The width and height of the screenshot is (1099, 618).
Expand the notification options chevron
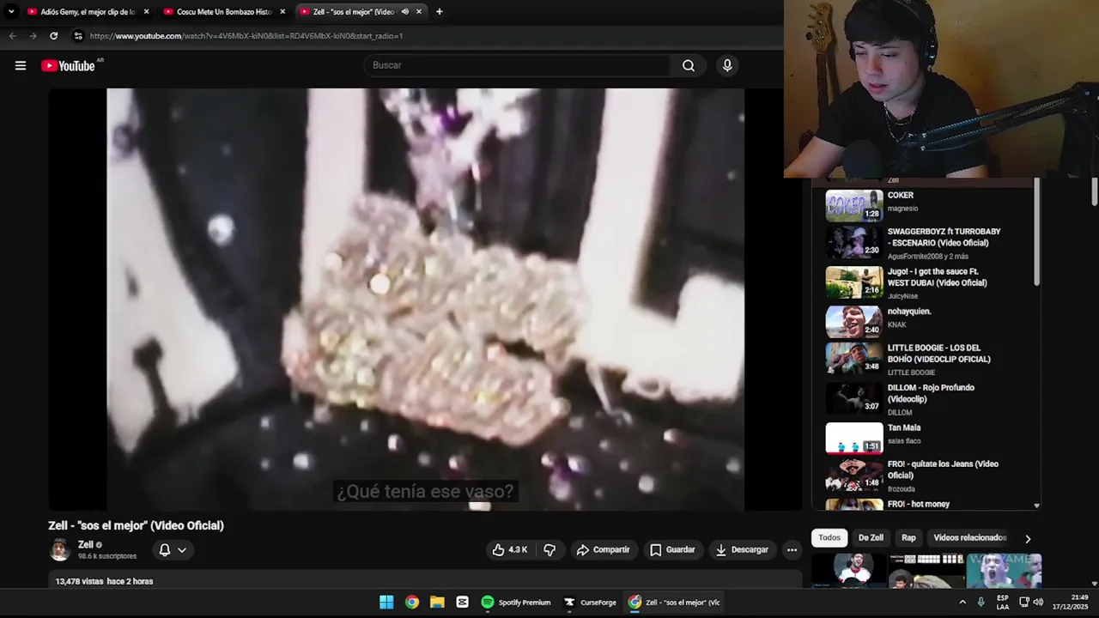[182, 550]
